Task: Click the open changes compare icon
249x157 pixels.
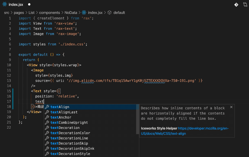Action: [245, 4]
